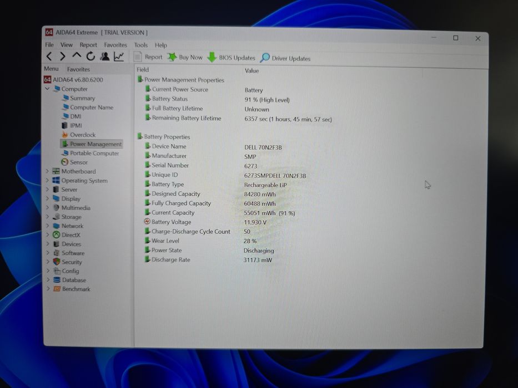
Task: Select the Remaining Battery Lifetime row
Action: point(238,119)
